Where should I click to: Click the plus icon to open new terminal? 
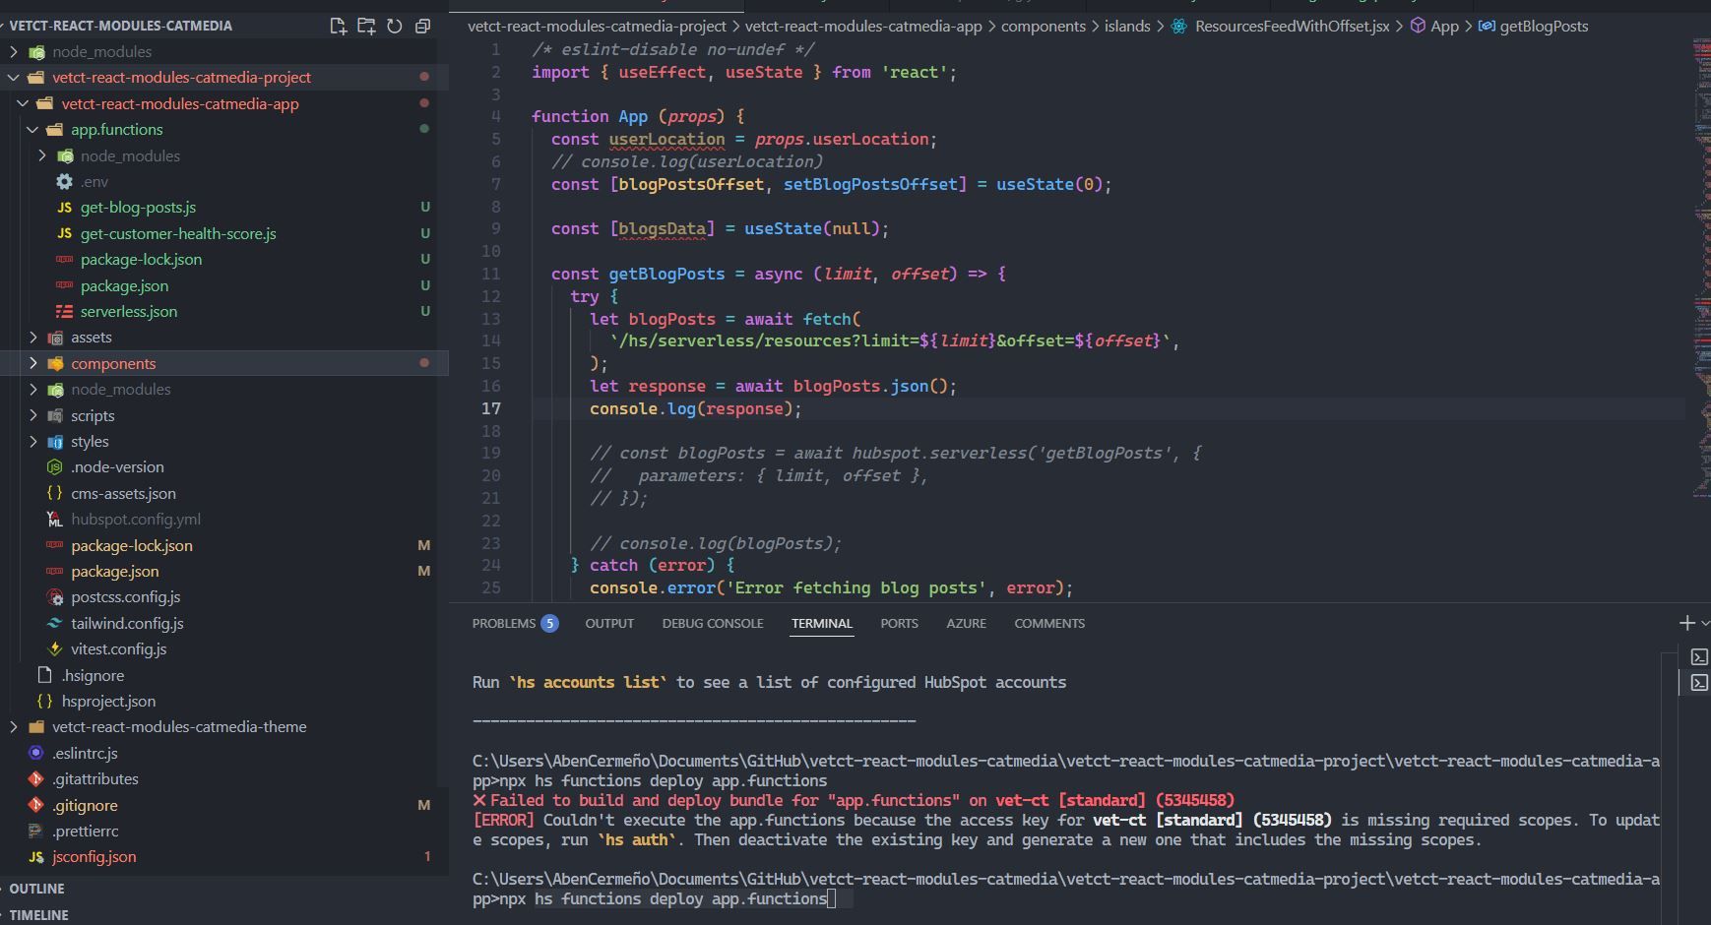click(x=1685, y=622)
